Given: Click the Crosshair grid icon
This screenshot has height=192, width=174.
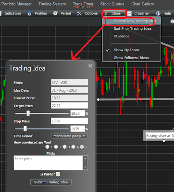Looking at the screenshot, I should click(x=129, y=13).
